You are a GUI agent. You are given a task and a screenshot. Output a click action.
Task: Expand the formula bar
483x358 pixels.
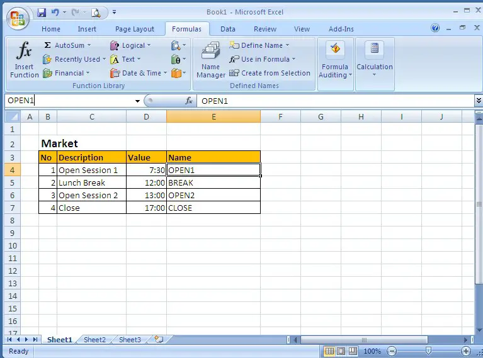tap(479, 101)
